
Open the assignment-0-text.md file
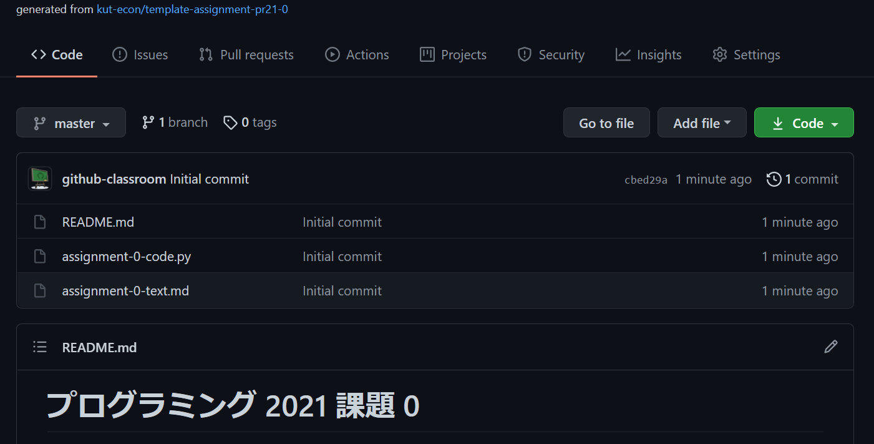coord(125,290)
